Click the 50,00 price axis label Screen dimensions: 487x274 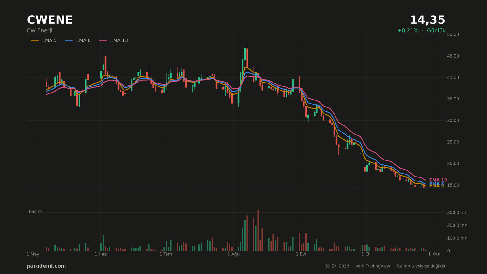453,34
